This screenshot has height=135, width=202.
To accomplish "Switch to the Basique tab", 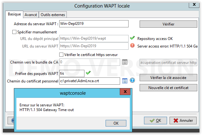I will pyautogui.click(x=14, y=14).
